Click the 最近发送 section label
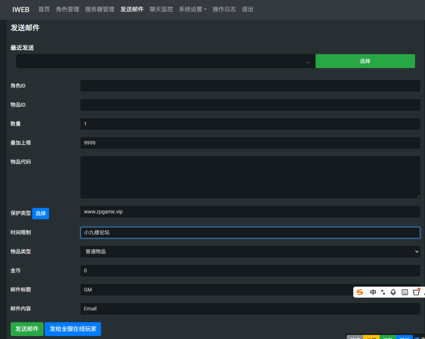The image size is (425, 339). click(22, 48)
